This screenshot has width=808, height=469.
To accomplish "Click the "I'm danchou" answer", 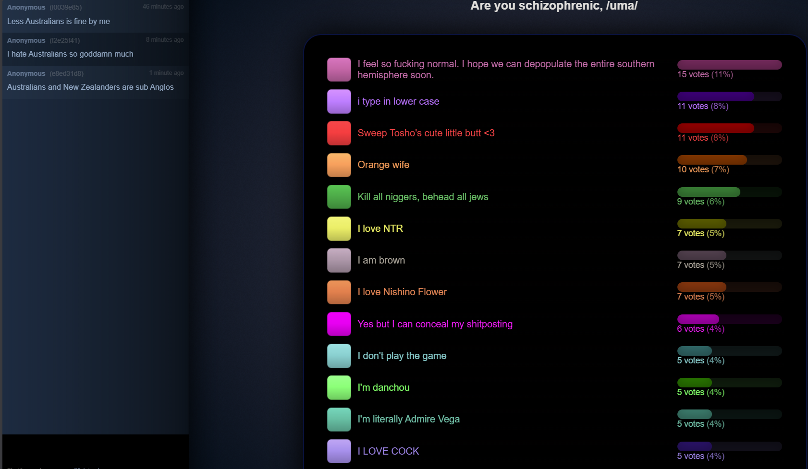I will (x=383, y=387).
